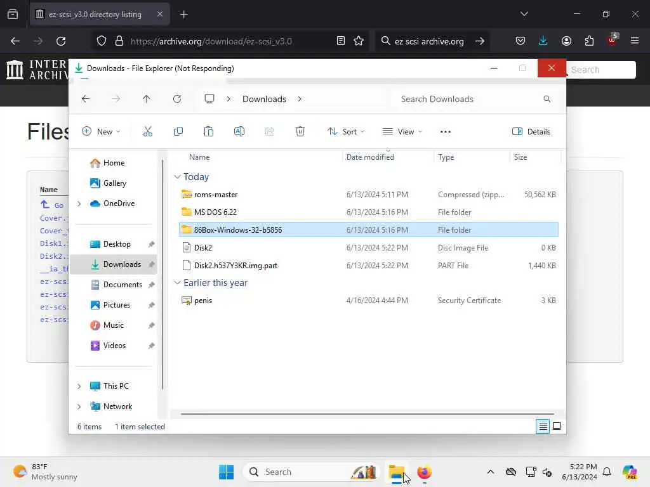Select Disk2.h537Y3KR.img.part file

[x=369, y=266]
